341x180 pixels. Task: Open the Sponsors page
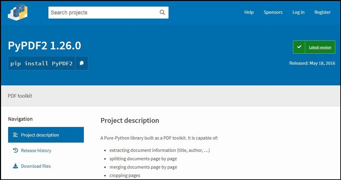(x=273, y=12)
